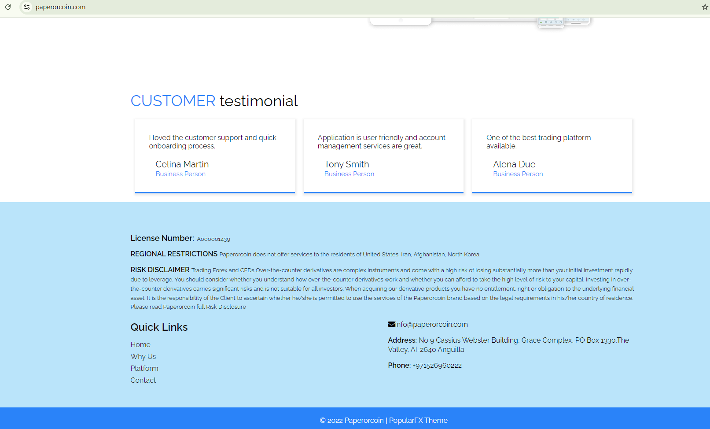Screen dimensions: 710x429
Task: Click the envelope icon beside the email
Action: (391, 324)
